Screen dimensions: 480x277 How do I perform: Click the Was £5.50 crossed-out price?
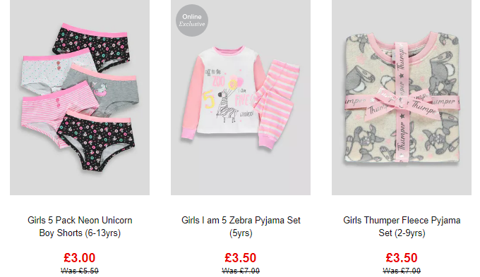(x=80, y=271)
